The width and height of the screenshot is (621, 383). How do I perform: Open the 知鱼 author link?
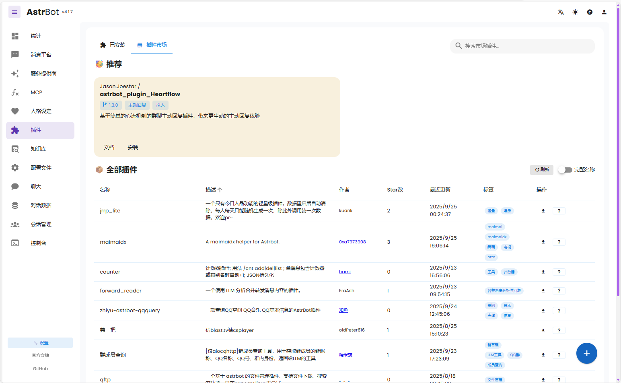(343, 310)
